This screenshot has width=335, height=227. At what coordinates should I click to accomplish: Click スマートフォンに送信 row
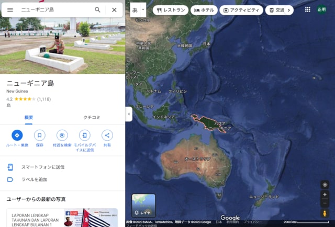coord(62,167)
